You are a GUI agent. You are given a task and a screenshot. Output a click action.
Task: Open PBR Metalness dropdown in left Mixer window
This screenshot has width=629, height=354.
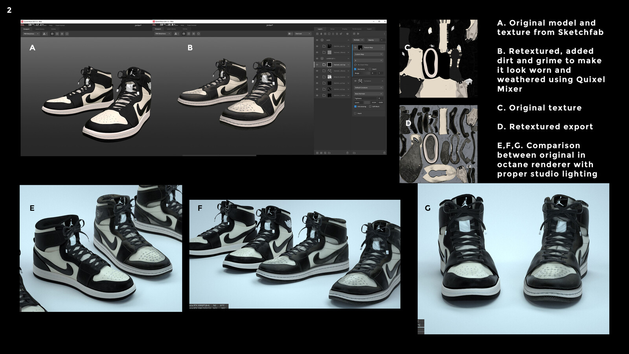click(31, 34)
